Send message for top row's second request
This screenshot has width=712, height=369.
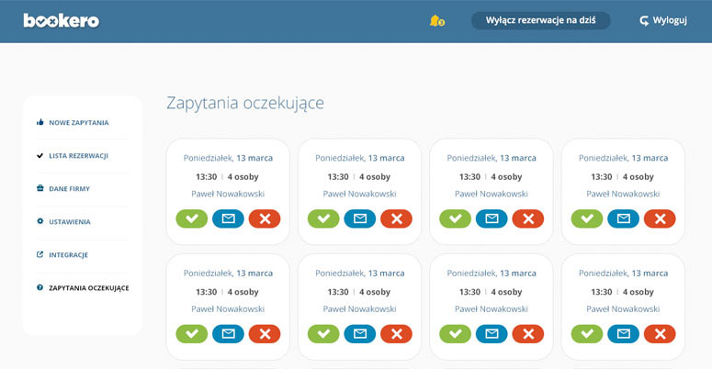[360, 218]
